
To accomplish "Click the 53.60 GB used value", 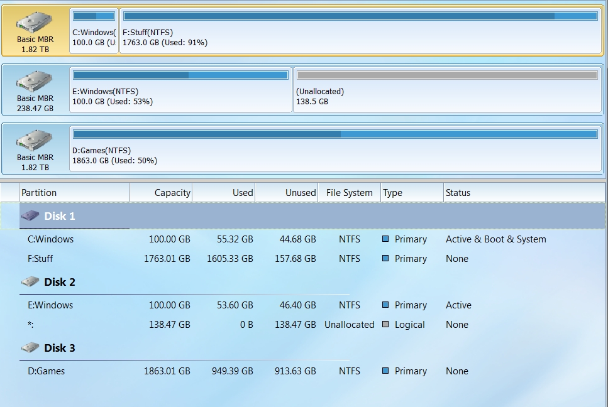I will (x=235, y=305).
